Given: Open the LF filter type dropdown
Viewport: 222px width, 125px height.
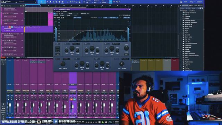Looking at the screenshot, I should click(x=76, y=44).
